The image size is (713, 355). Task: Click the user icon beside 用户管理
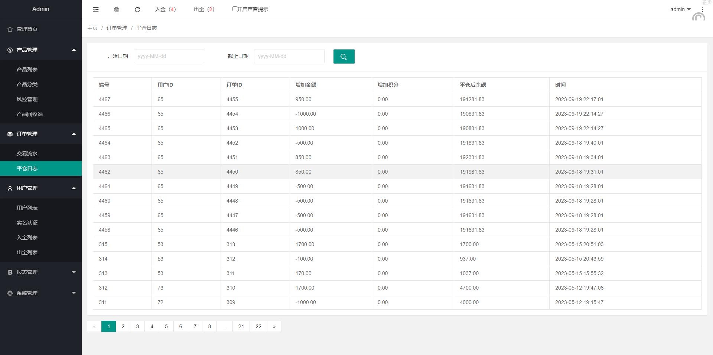pyautogui.click(x=10, y=188)
